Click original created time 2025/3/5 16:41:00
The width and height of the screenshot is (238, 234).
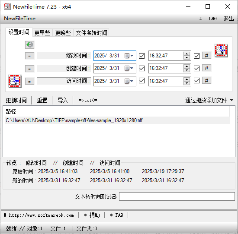click(109, 171)
